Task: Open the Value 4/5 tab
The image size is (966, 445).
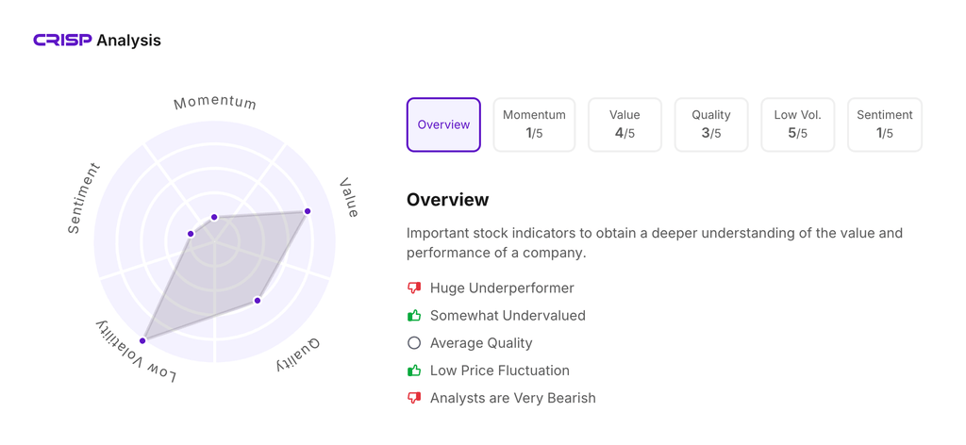Action: [625, 124]
